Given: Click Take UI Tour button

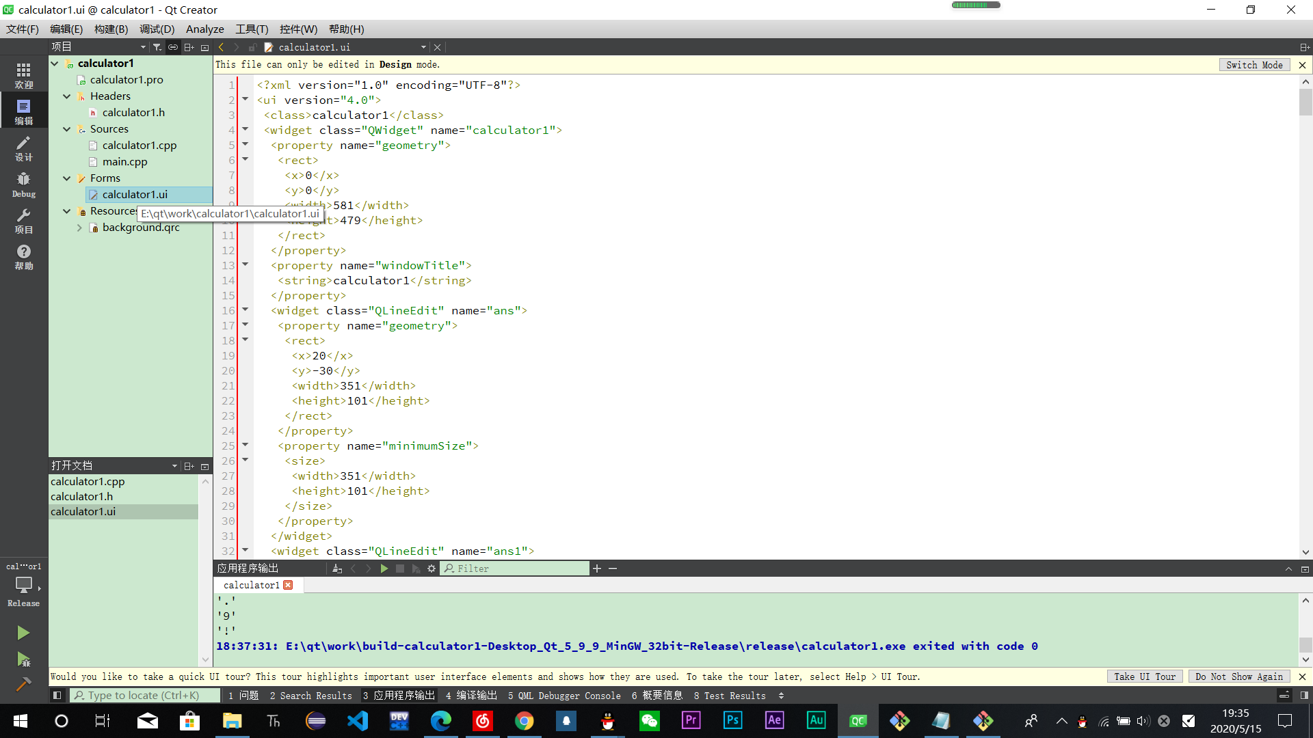Looking at the screenshot, I should [x=1144, y=676].
